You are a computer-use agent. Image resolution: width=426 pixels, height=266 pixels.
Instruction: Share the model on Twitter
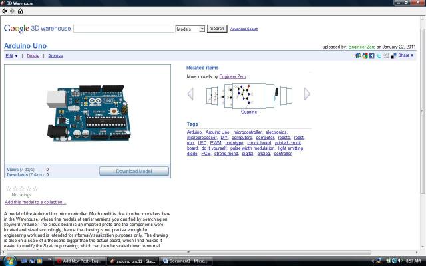379,55
